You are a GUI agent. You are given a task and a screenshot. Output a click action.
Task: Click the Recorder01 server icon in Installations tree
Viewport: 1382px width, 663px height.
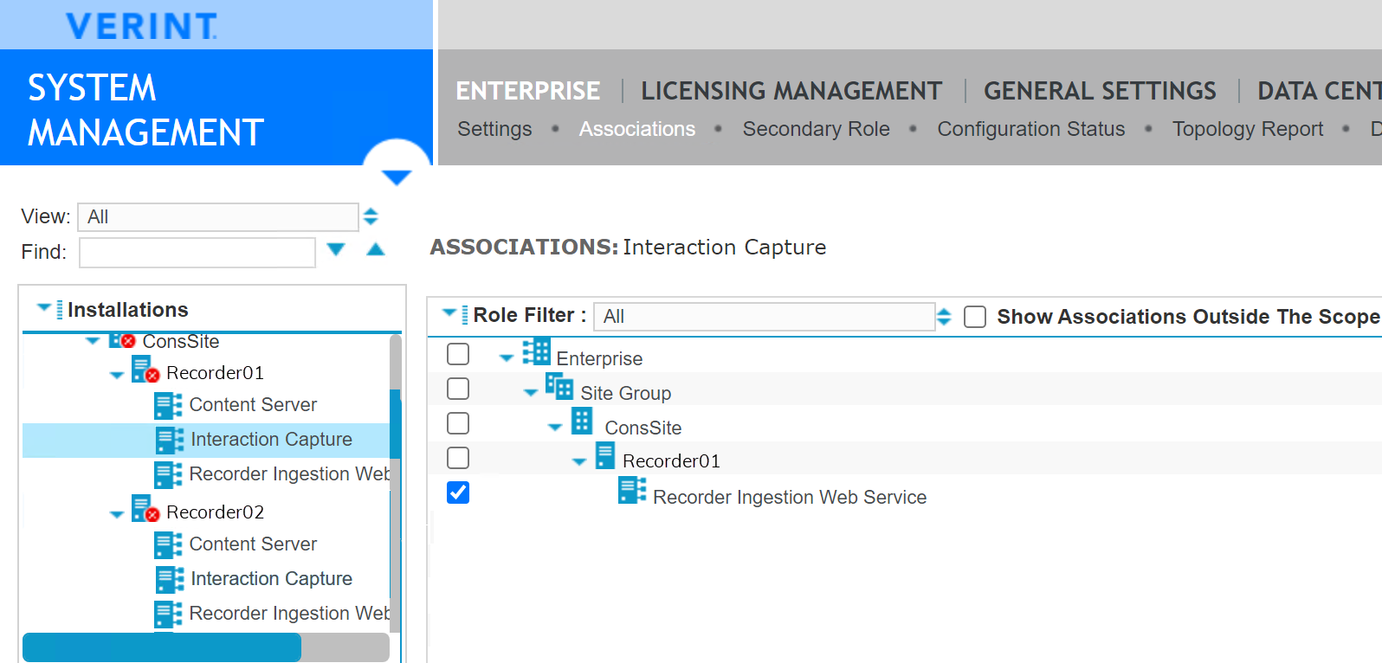point(145,369)
